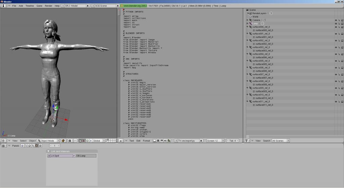This screenshot has height=188, width=344.
Task: Toggle selectability arrow for the Lamp object
Action: (x=339, y=23)
